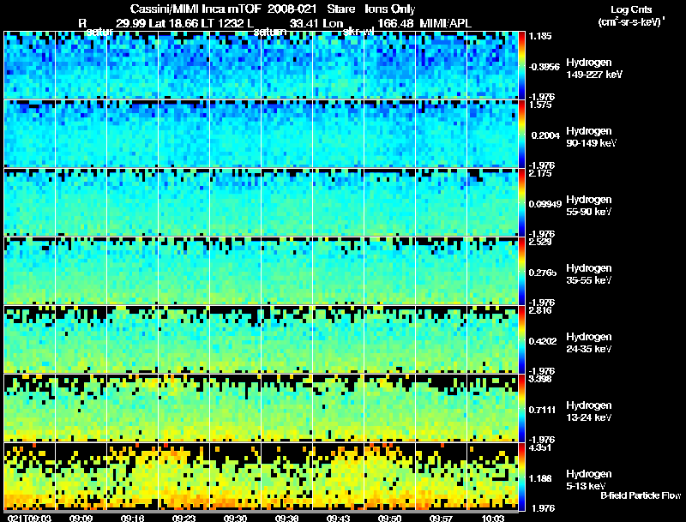Viewport: 686px width, 522px height.
Task: Click the color bar for Hydrogen 24-35 keV
Action: [x=521, y=339]
